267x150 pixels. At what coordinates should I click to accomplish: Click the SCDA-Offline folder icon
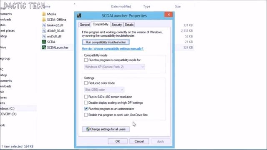(44, 20)
